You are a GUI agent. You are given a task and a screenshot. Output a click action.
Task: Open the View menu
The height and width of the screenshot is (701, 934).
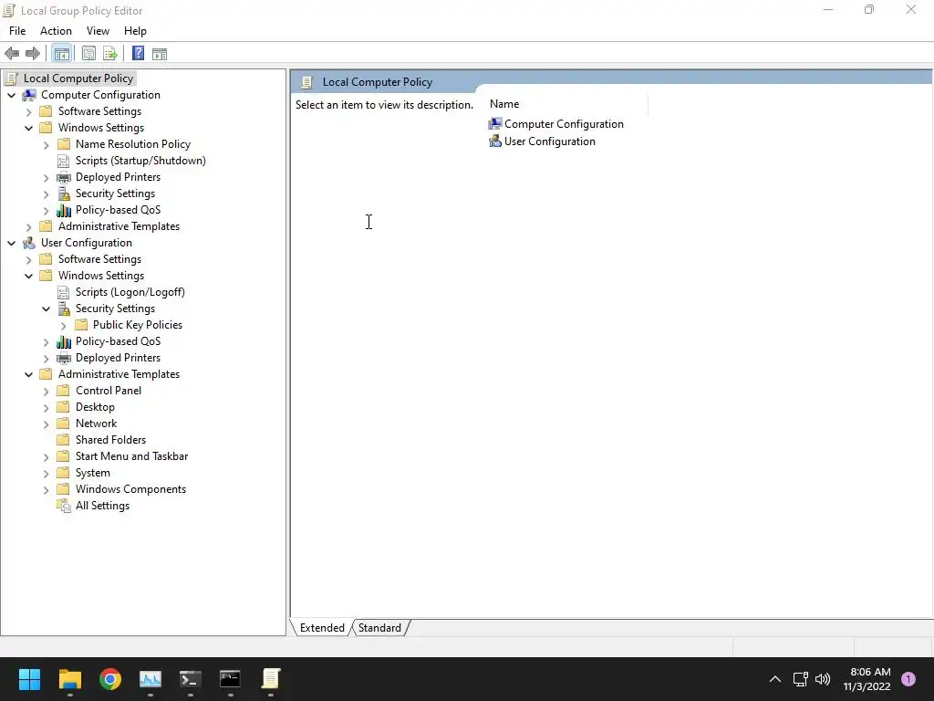pos(98,31)
